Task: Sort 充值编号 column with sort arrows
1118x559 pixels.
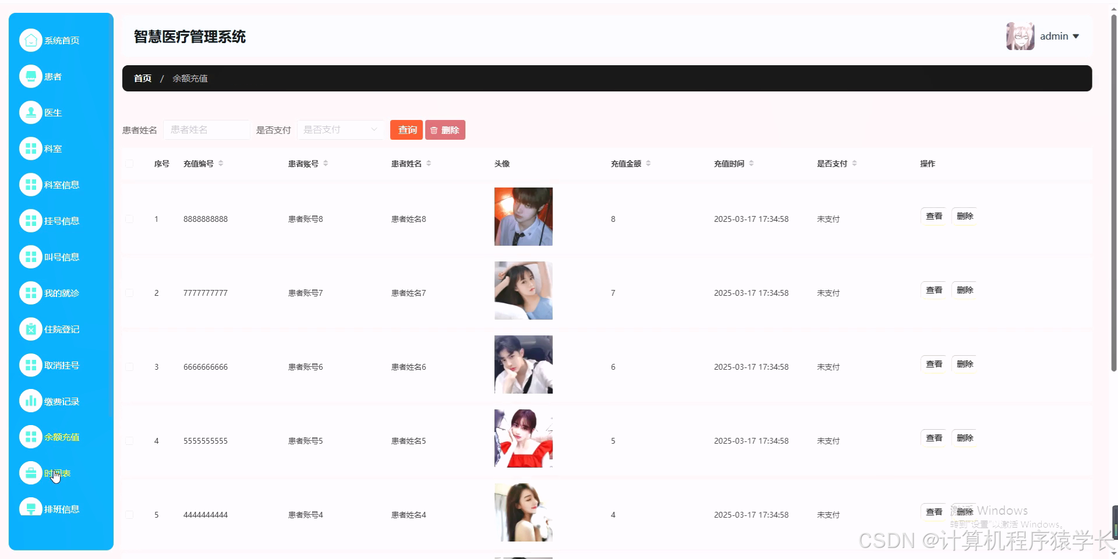Action: point(221,164)
